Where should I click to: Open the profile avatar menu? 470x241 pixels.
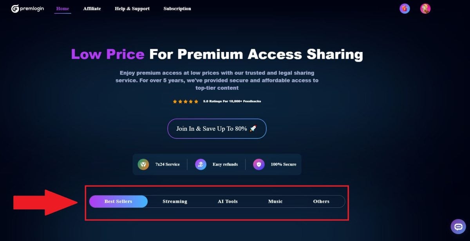click(x=425, y=8)
